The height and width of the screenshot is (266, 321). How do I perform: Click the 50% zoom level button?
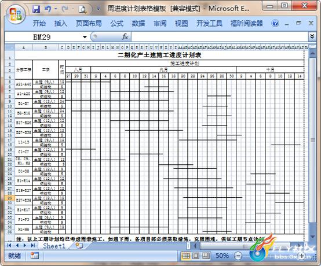point(222,256)
